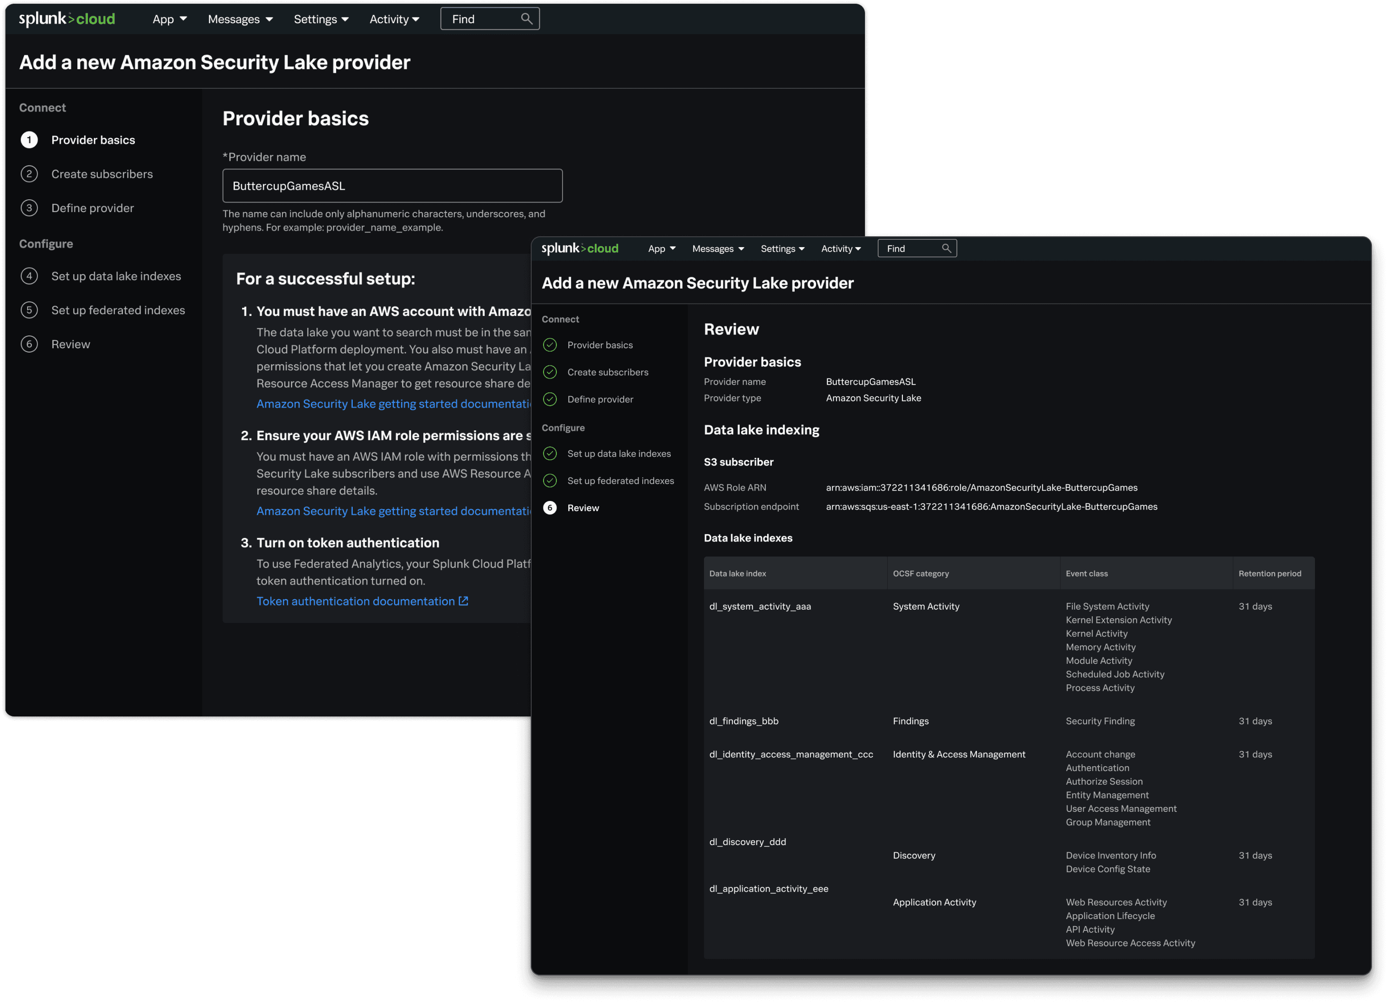Select the completed Provider basics step checkmark

pyautogui.click(x=550, y=345)
